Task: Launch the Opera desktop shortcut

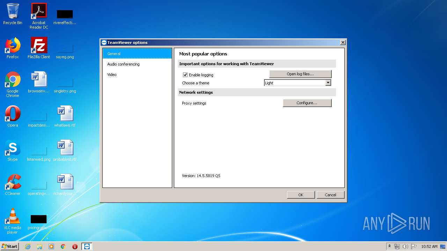Action: (x=13, y=116)
